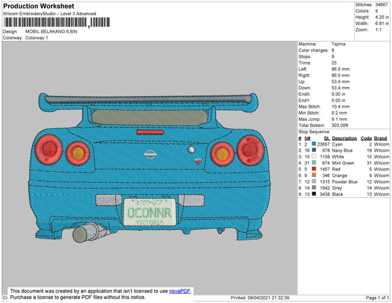Viewport: 392px width, 303px height.
Task: Click the Min Stitch value '0.2 mm'
Action: tap(339, 113)
